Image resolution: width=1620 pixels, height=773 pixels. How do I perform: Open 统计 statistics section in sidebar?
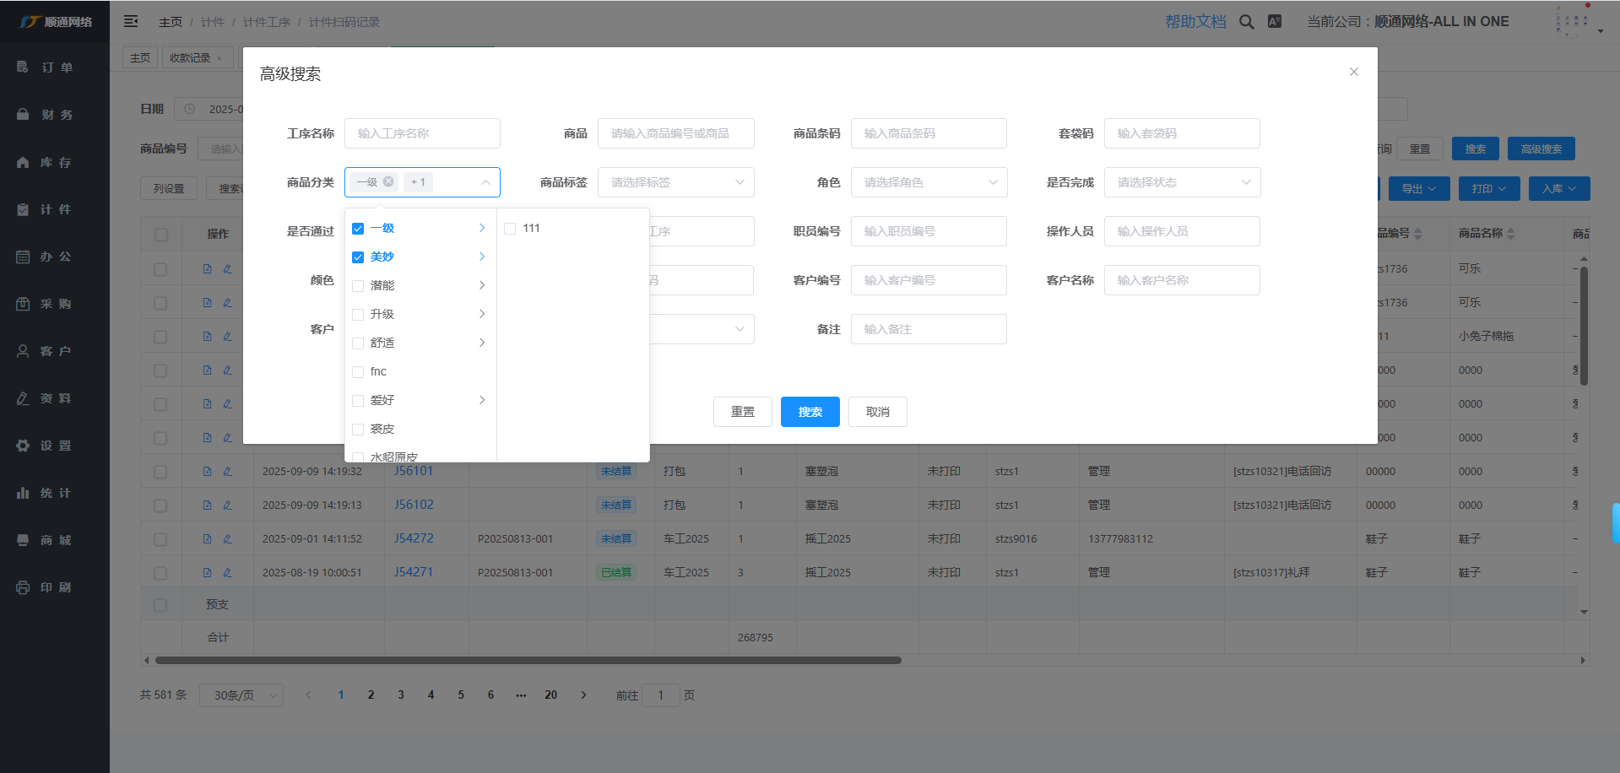[x=55, y=493]
